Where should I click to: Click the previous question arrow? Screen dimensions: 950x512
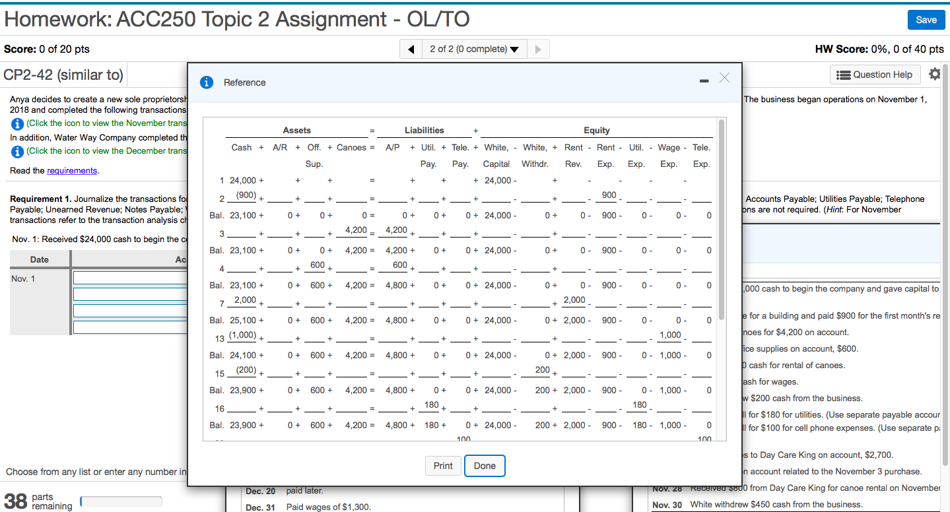coord(410,48)
